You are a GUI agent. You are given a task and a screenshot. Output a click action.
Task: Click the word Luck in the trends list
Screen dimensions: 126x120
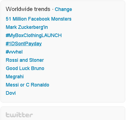24,68
